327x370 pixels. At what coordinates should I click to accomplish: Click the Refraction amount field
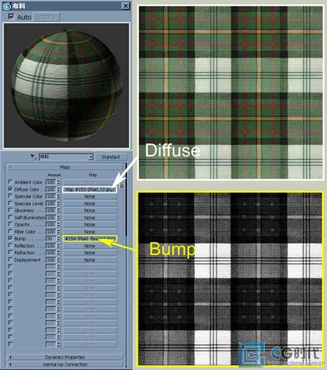tap(51, 253)
